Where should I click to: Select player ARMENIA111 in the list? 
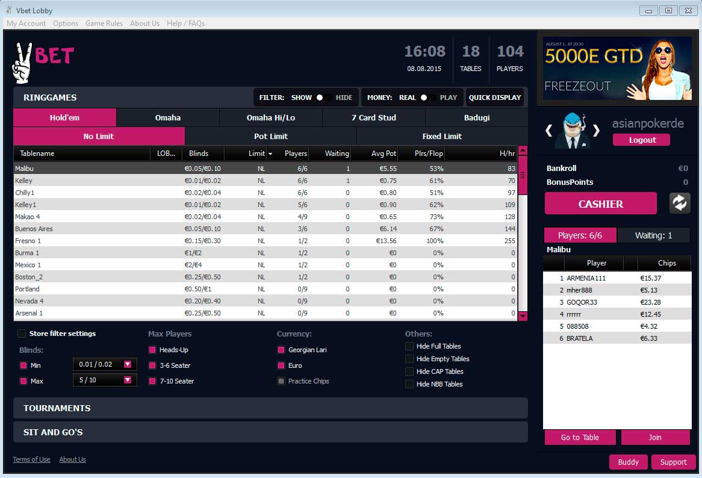pyautogui.click(x=617, y=278)
